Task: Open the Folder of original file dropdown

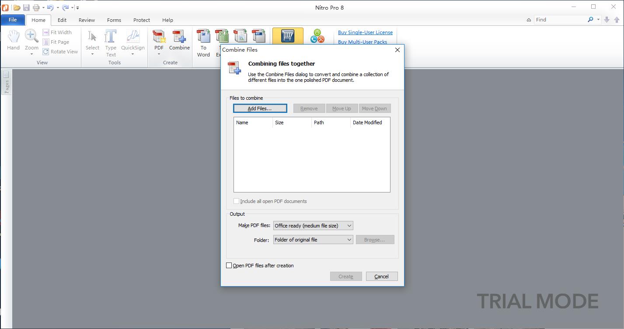Action: pyautogui.click(x=313, y=240)
